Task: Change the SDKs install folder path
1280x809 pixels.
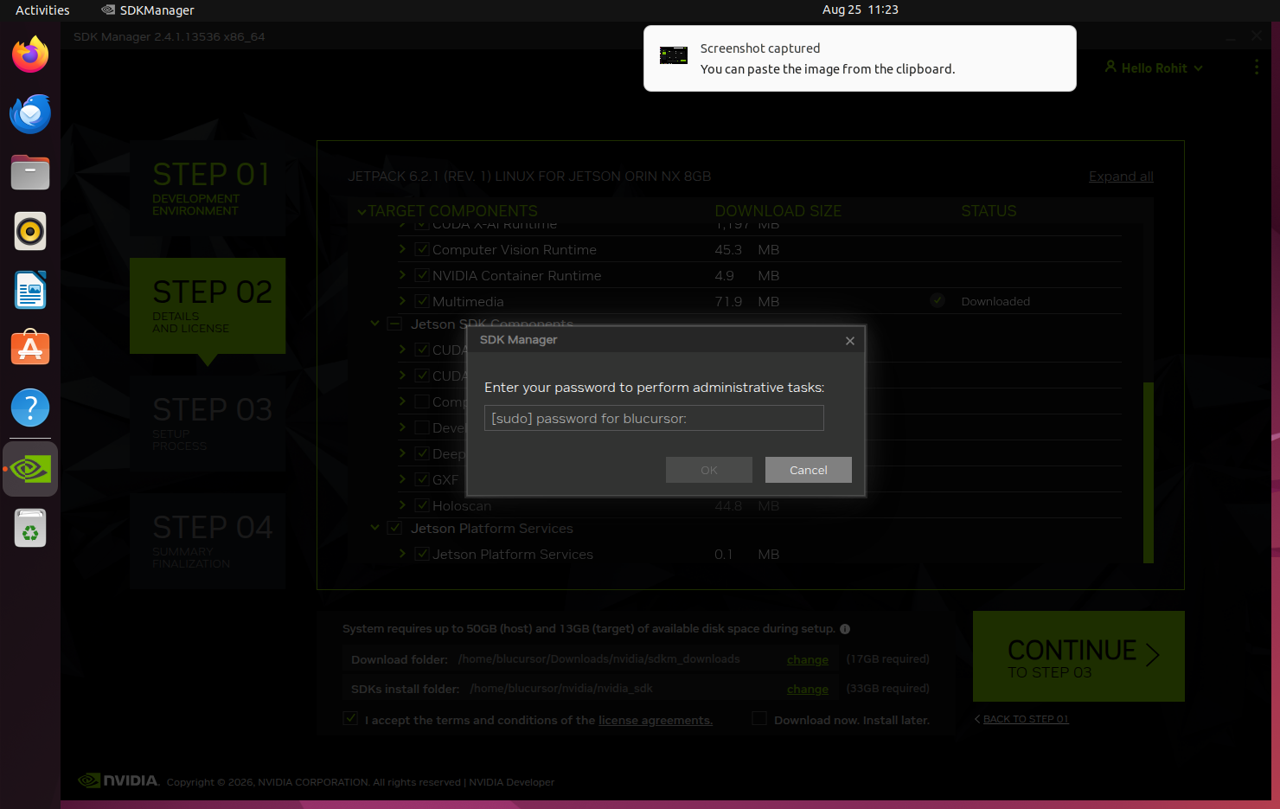Action: [808, 689]
